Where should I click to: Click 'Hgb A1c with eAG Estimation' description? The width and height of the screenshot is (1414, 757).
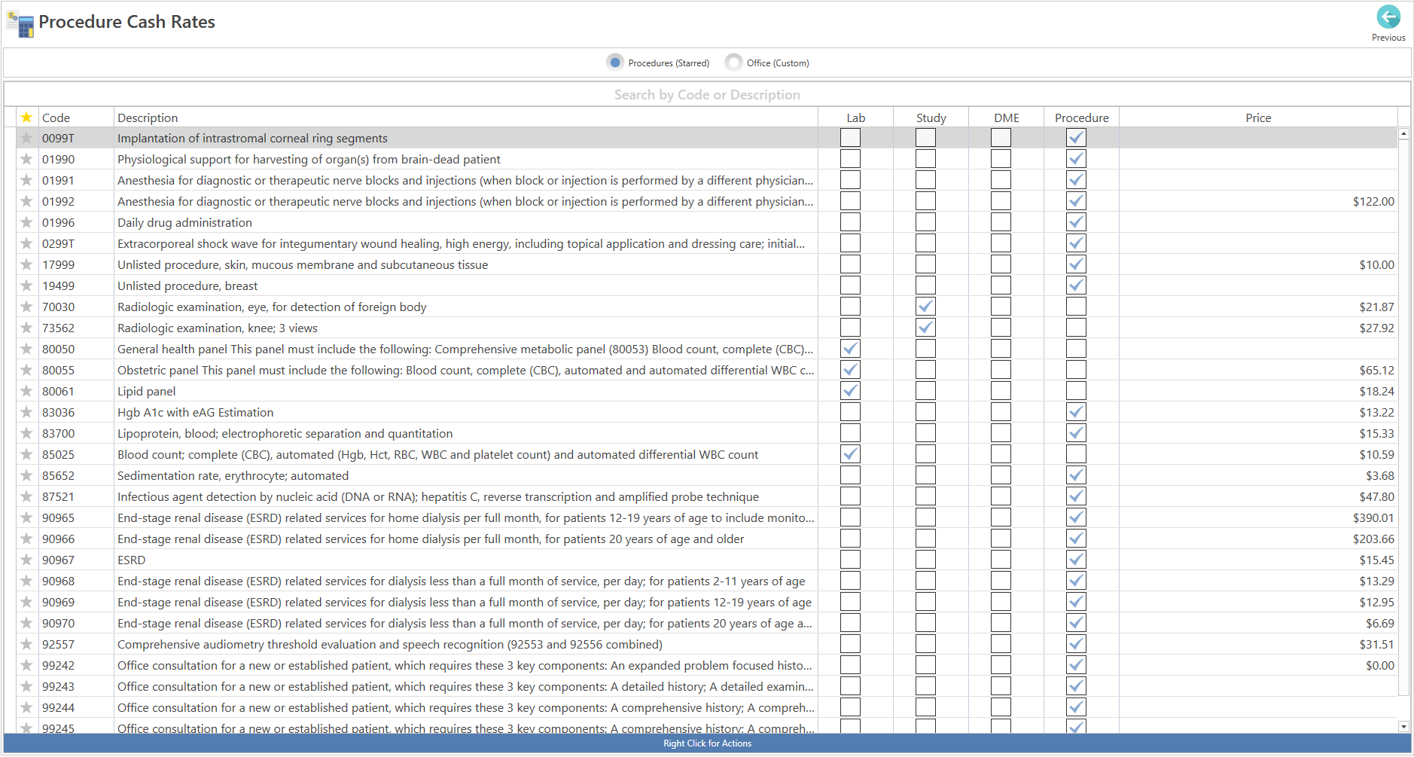pos(196,412)
